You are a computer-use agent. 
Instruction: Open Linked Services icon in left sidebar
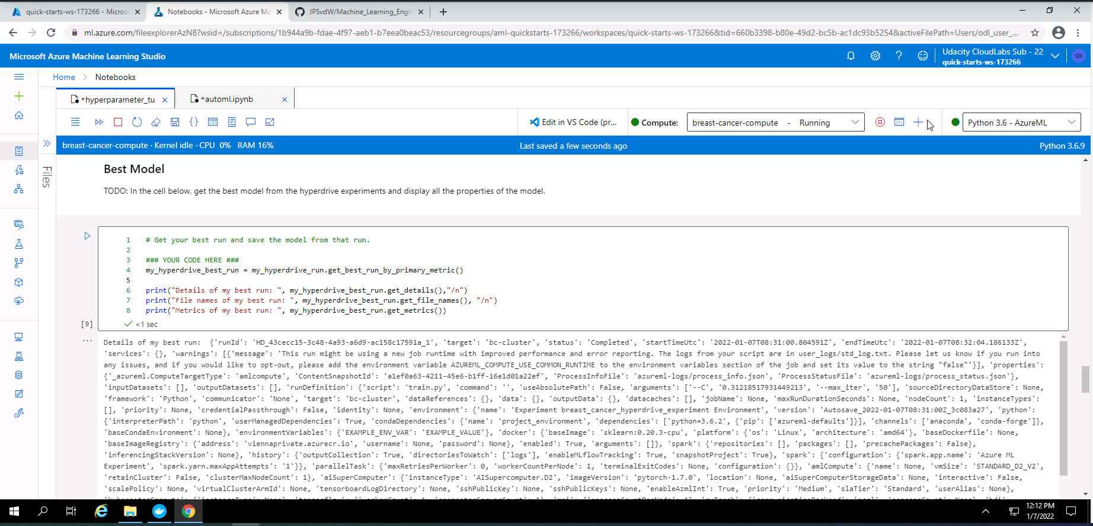point(19,413)
